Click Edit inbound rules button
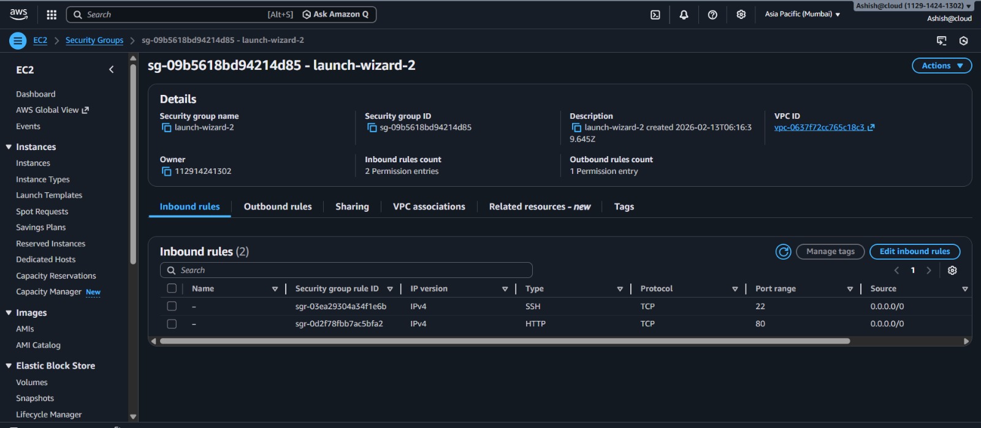The image size is (981, 428). (915, 252)
